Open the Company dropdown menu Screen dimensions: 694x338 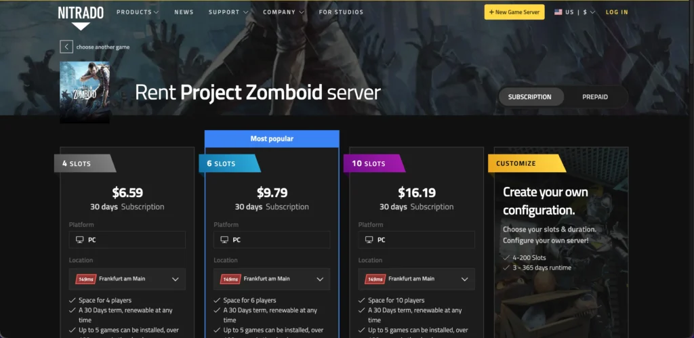[283, 12]
